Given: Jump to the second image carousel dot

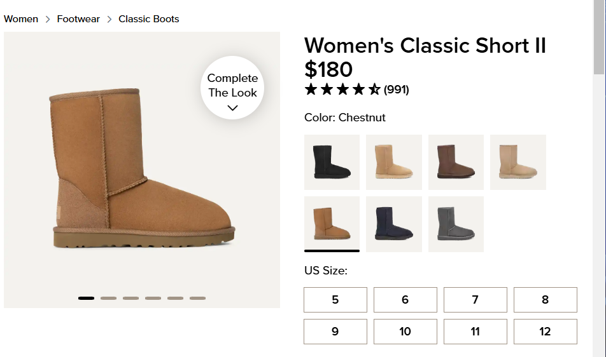Looking at the screenshot, I should tap(108, 298).
